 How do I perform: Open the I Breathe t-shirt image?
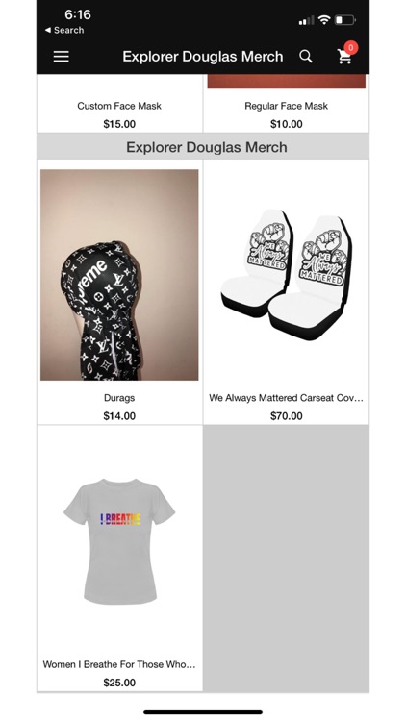click(x=119, y=541)
